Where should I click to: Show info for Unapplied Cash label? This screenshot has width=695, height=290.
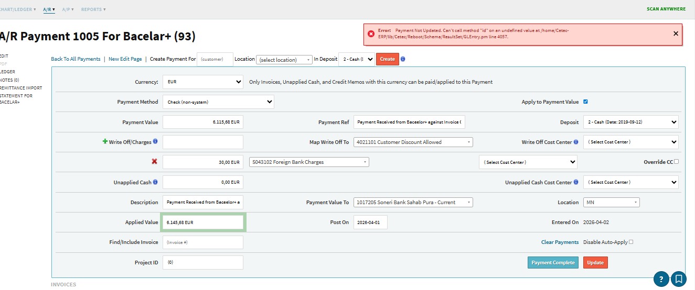(x=155, y=182)
